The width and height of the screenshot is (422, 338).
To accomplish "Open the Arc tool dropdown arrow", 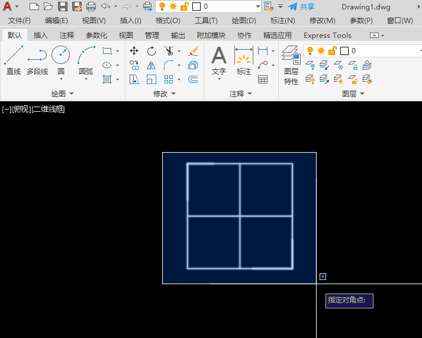I will pyautogui.click(x=86, y=79).
